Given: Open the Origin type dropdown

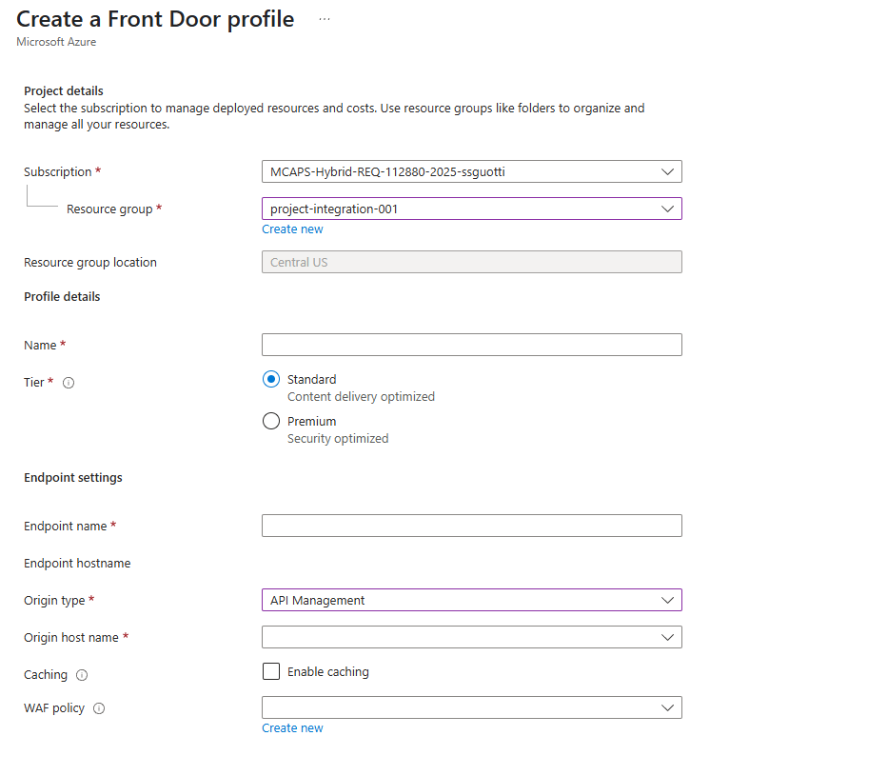Looking at the screenshot, I should [472, 601].
